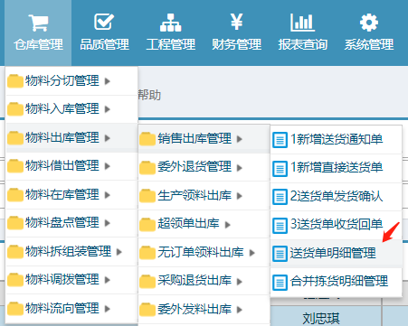Open 财务管理 yen icon
Screen dimensions: 408x326
(236, 22)
